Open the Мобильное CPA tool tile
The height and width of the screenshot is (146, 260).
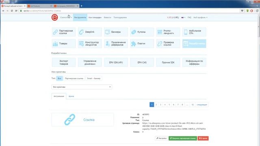coord(194,32)
